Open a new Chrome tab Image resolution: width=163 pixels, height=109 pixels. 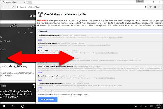click(30, 2)
